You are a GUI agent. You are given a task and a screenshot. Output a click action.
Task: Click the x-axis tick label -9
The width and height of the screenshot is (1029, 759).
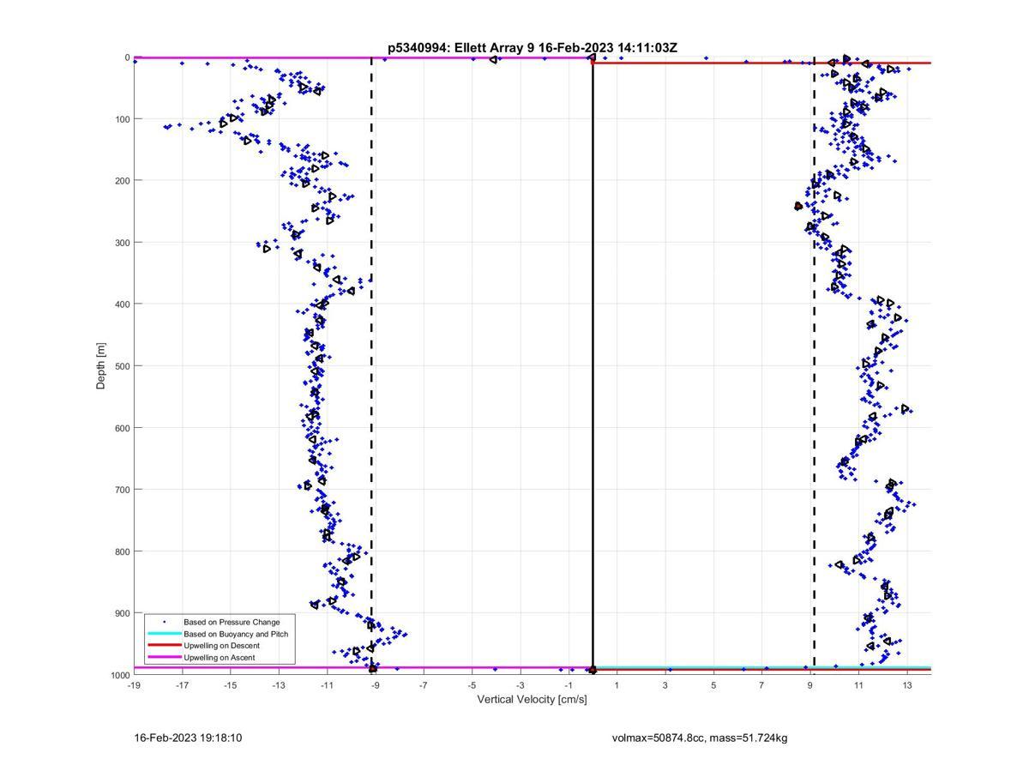376,685
